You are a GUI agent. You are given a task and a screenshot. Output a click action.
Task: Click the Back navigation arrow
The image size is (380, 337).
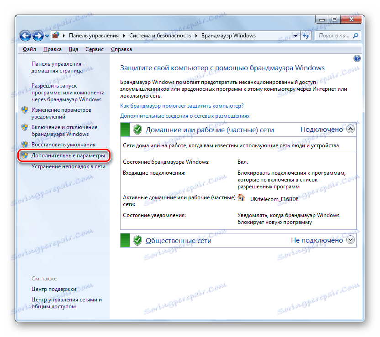tap(25, 36)
